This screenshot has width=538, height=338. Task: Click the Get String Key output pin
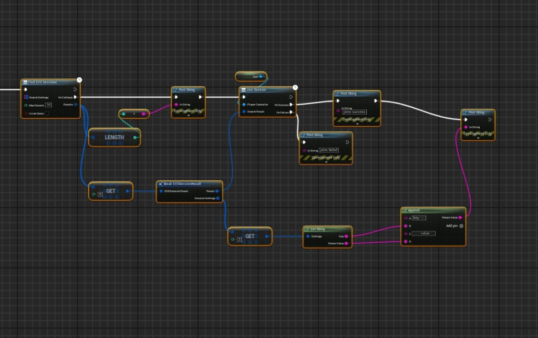[346, 237]
